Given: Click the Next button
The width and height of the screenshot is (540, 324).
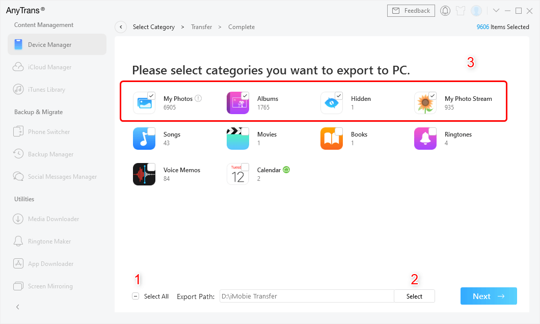Looking at the screenshot, I should point(488,296).
